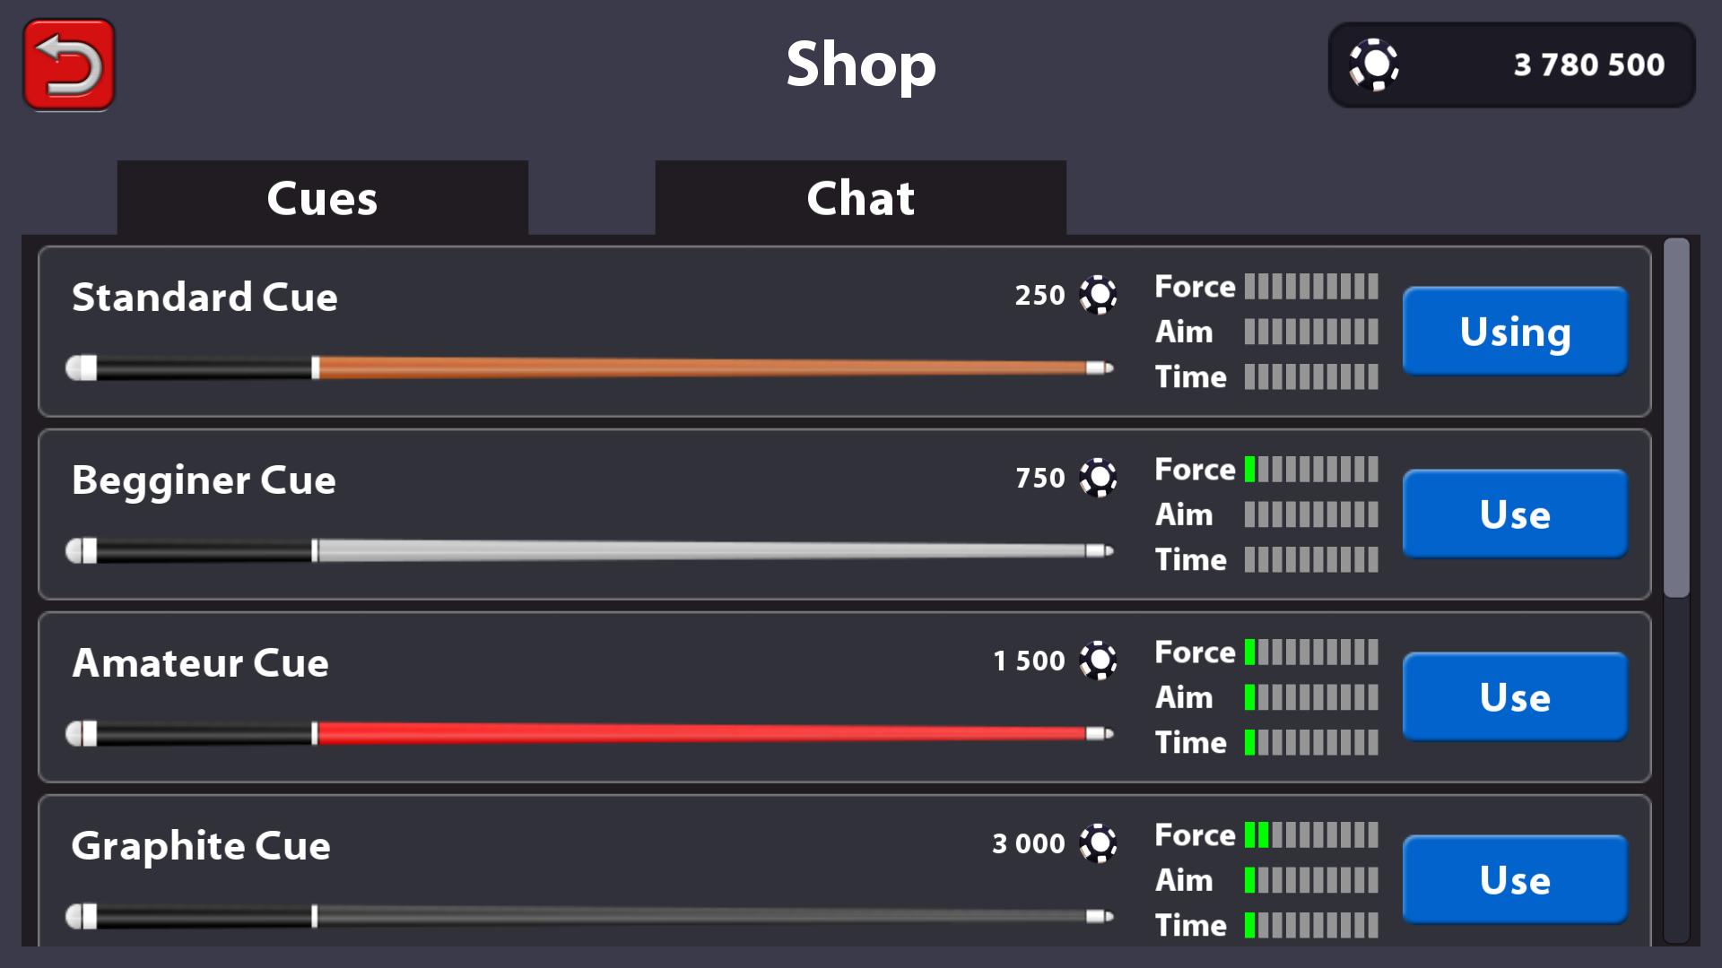Open the Chat tab
The height and width of the screenshot is (968, 1722).
pyautogui.click(x=860, y=198)
